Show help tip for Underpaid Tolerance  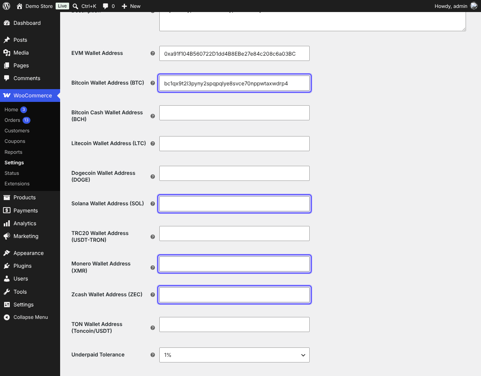click(153, 355)
